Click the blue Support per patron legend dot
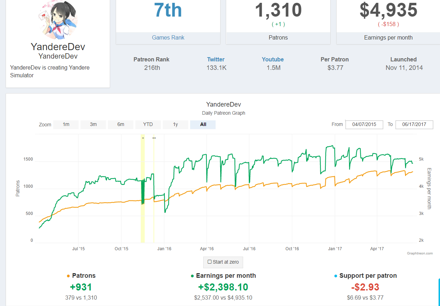The height and width of the screenshot is (306, 440). pos(336,276)
